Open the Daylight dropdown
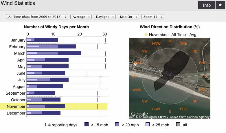226x133 pixels. point(105,17)
